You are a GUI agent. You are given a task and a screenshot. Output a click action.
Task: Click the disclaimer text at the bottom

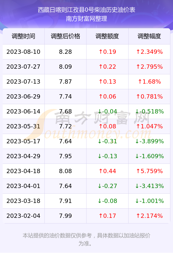pyautogui.click(x=86, y=239)
